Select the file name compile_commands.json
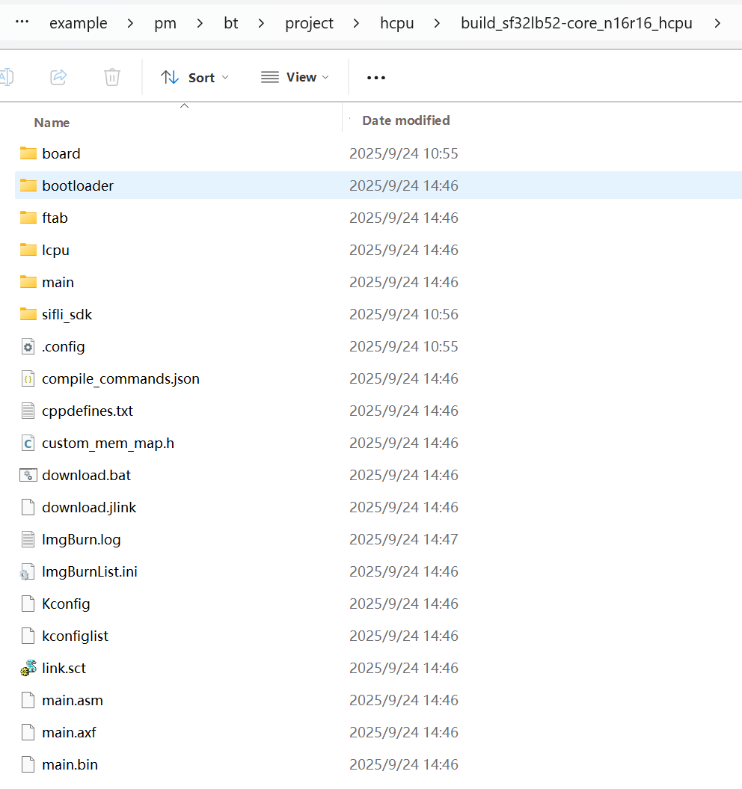 121,379
